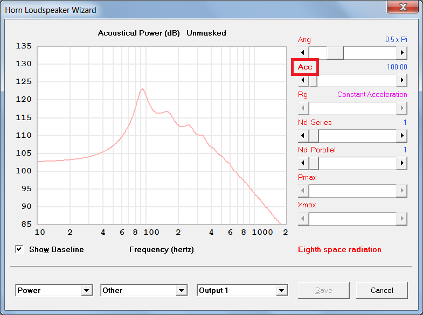Viewport: 423px width, 315px height.
Task: Click the Acc label
Action: 305,67
